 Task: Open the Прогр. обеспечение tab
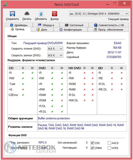[x=108, y=30]
